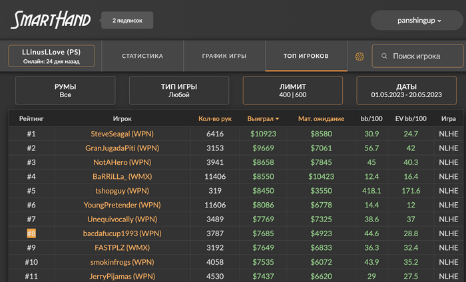The width and height of the screenshot is (466, 282).
Task: Open player Unequivocally (WPN)
Action: [x=122, y=219]
